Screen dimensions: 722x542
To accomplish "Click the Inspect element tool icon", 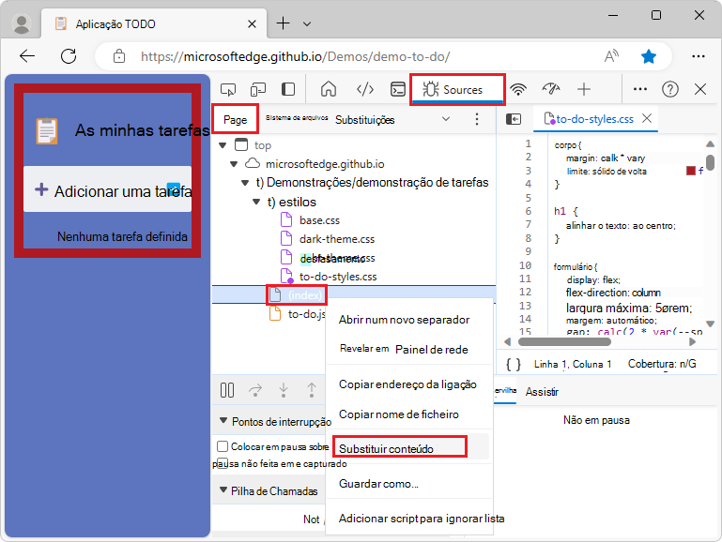I will [x=227, y=89].
